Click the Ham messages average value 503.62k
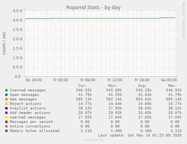Screen dimensions: 187x144 (x=144, y=99)
